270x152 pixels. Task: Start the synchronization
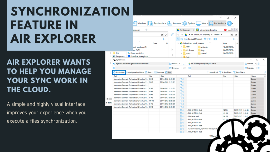[x=168, y=72]
